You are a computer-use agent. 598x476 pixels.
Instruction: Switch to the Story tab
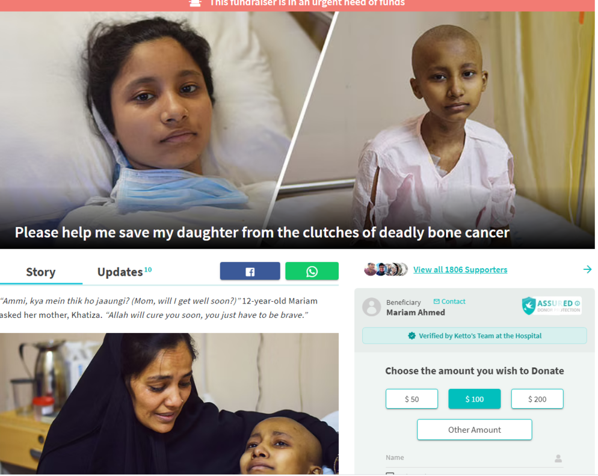(41, 272)
